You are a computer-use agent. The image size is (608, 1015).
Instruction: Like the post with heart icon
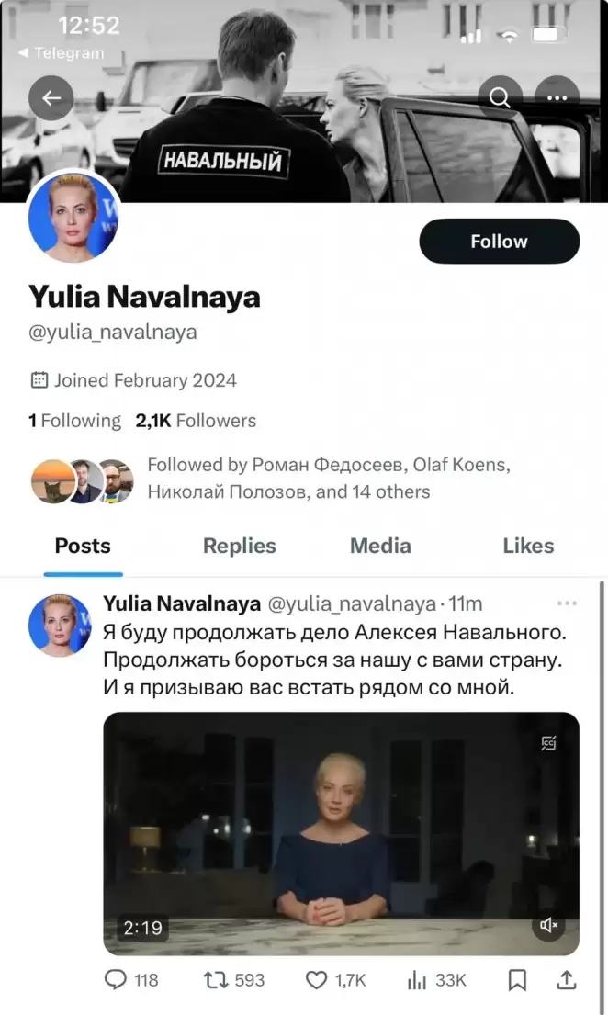[x=317, y=980]
